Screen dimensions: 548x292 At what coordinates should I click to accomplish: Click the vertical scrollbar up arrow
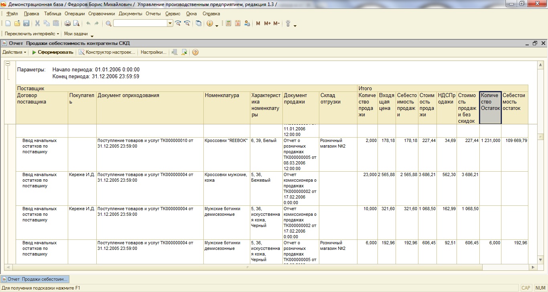[x=541, y=64]
